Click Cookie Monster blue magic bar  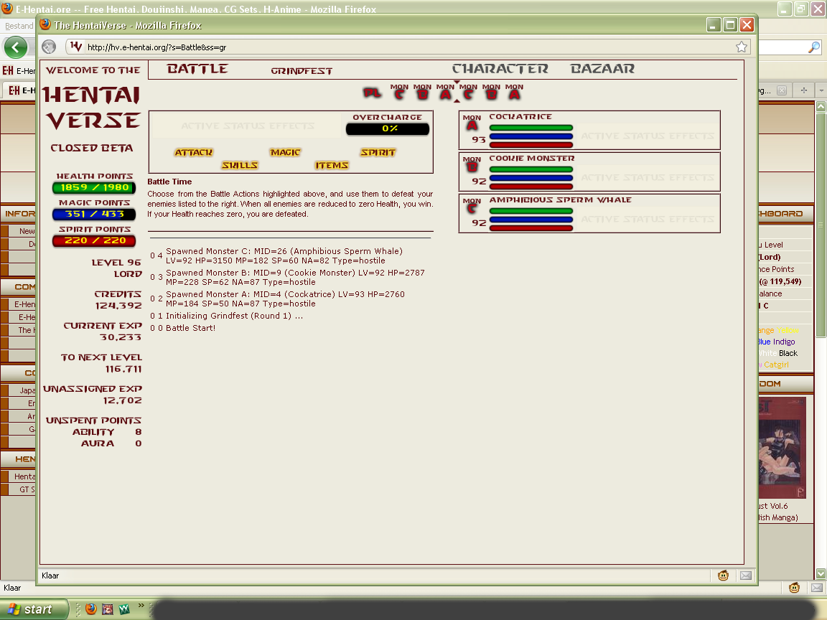pyautogui.click(x=531, y=178)
